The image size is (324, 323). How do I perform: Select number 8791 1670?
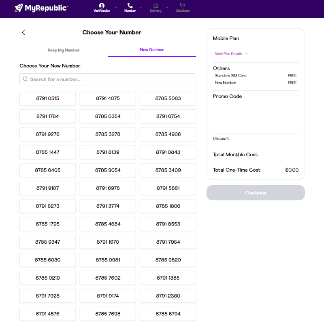(x=108, y=242)
